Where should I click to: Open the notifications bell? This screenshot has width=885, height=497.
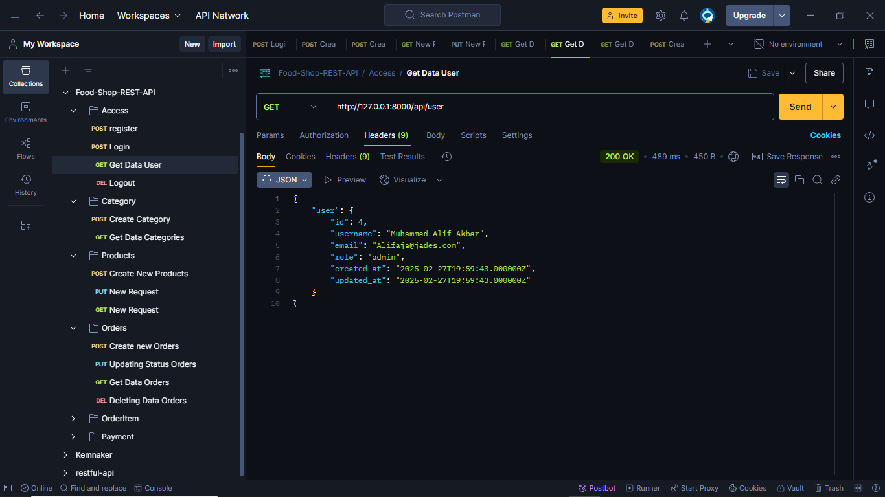pyautogui.click(x=684, y=16)
